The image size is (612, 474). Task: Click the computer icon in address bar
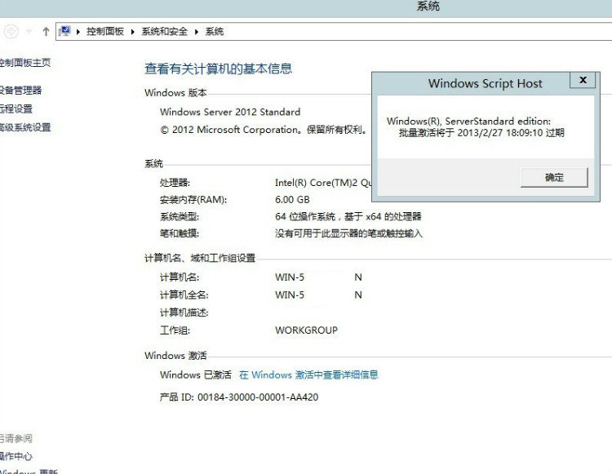pyautogui.click(x=64, y=31)
